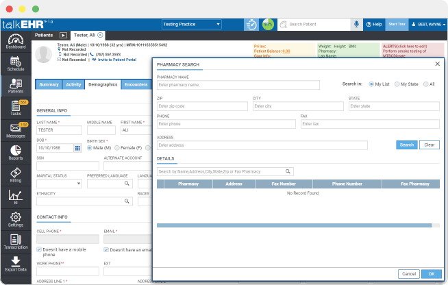Open Reports from the sidebar
This screenshot has height=285, width=448.
[15, 152]
